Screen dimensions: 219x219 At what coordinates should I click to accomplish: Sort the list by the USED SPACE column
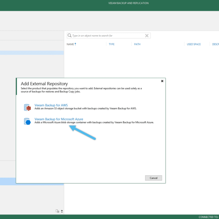194,44
